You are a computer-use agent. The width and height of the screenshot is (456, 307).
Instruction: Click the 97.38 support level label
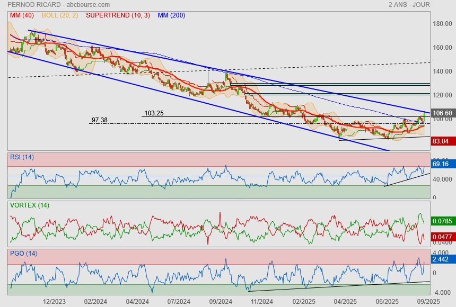[100, 120]
